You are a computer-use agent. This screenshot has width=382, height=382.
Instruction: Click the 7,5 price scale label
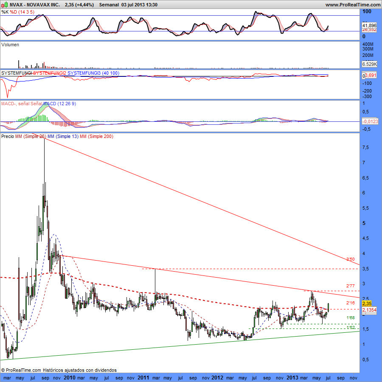(x=366, y=147)
